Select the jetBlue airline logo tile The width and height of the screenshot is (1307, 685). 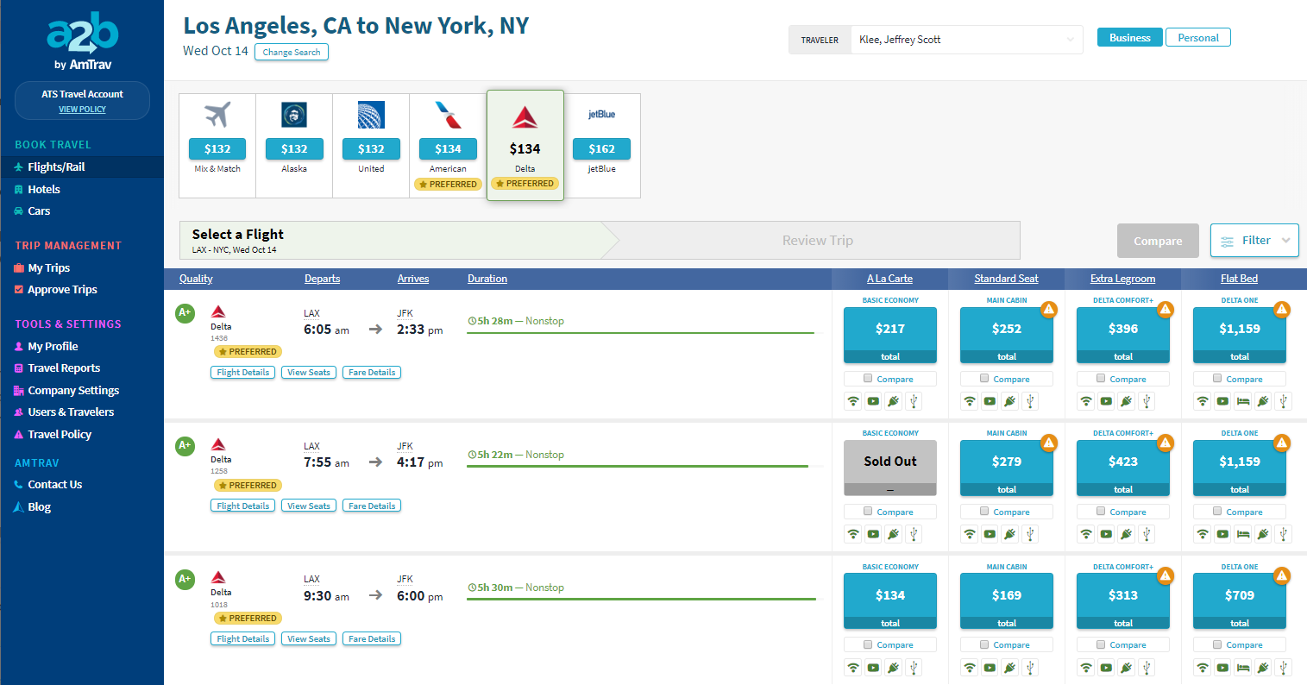click(601, 115)
